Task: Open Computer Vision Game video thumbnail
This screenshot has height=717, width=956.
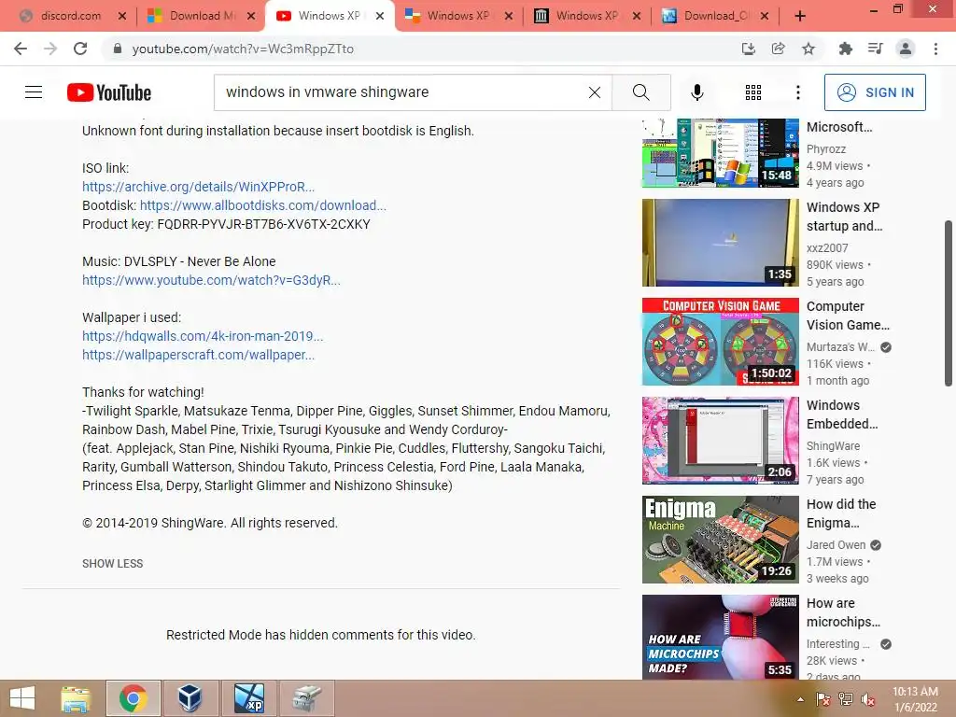Action: point(720,342)
